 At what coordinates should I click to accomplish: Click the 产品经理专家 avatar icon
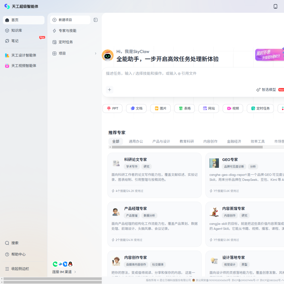coord(116,212)
